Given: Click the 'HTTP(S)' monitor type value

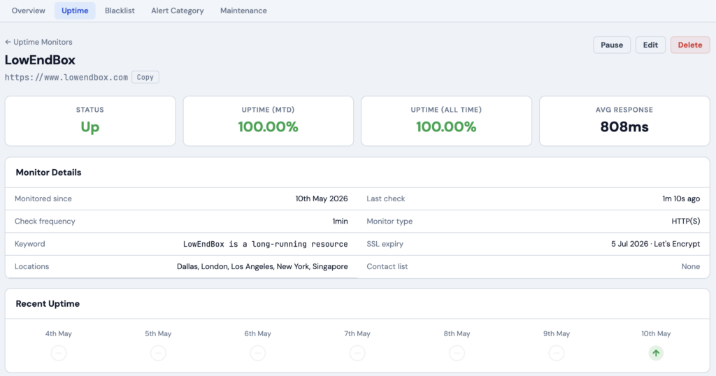Looking at the screenshot, I should coord(685,222).
